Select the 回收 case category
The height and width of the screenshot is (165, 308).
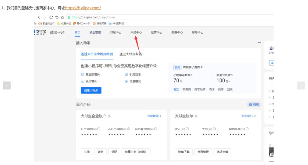[x=230, y=89]
